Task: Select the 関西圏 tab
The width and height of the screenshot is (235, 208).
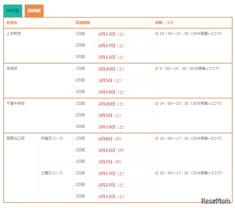Action: click(34, 11)
